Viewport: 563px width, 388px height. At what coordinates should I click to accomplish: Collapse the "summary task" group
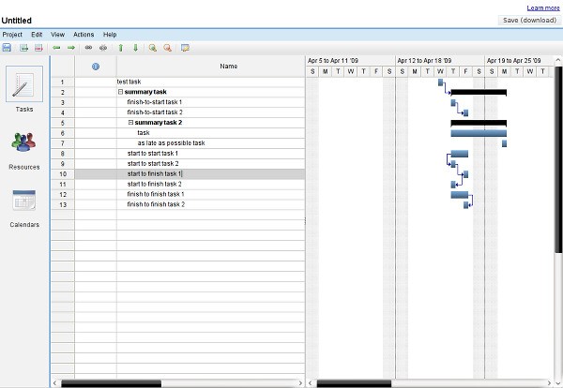click(x=121, y=92)
